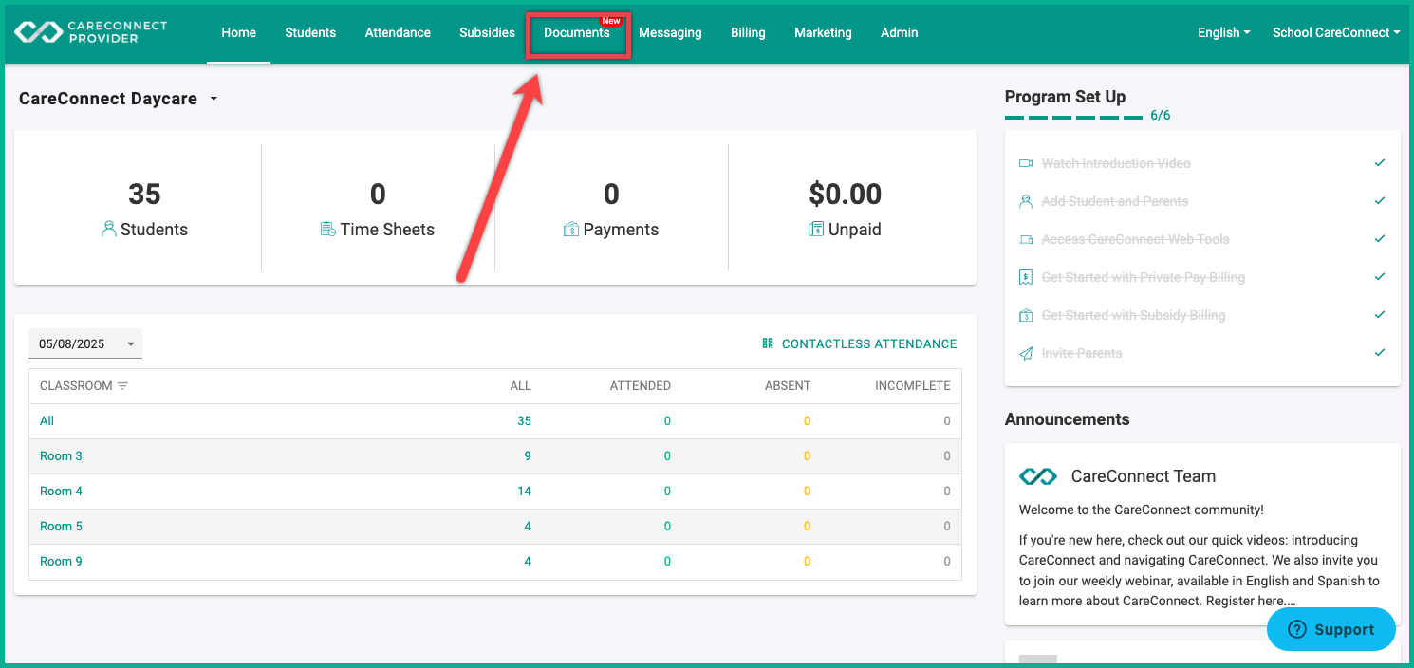
Task: Click the Access CareConnect Web Tools icon
Action: (1026, 239)
